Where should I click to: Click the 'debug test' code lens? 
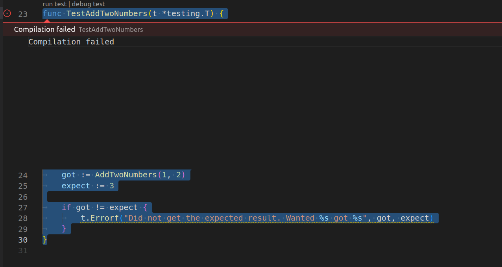88,4
